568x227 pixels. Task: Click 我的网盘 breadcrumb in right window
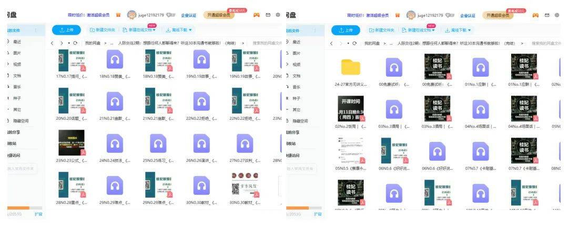[x=372, y=44]
